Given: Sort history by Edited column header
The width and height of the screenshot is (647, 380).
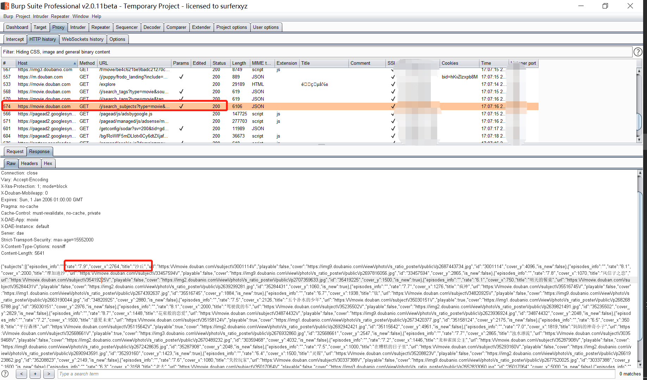Looking at the screenshot, I should click(x=201, y=63).
